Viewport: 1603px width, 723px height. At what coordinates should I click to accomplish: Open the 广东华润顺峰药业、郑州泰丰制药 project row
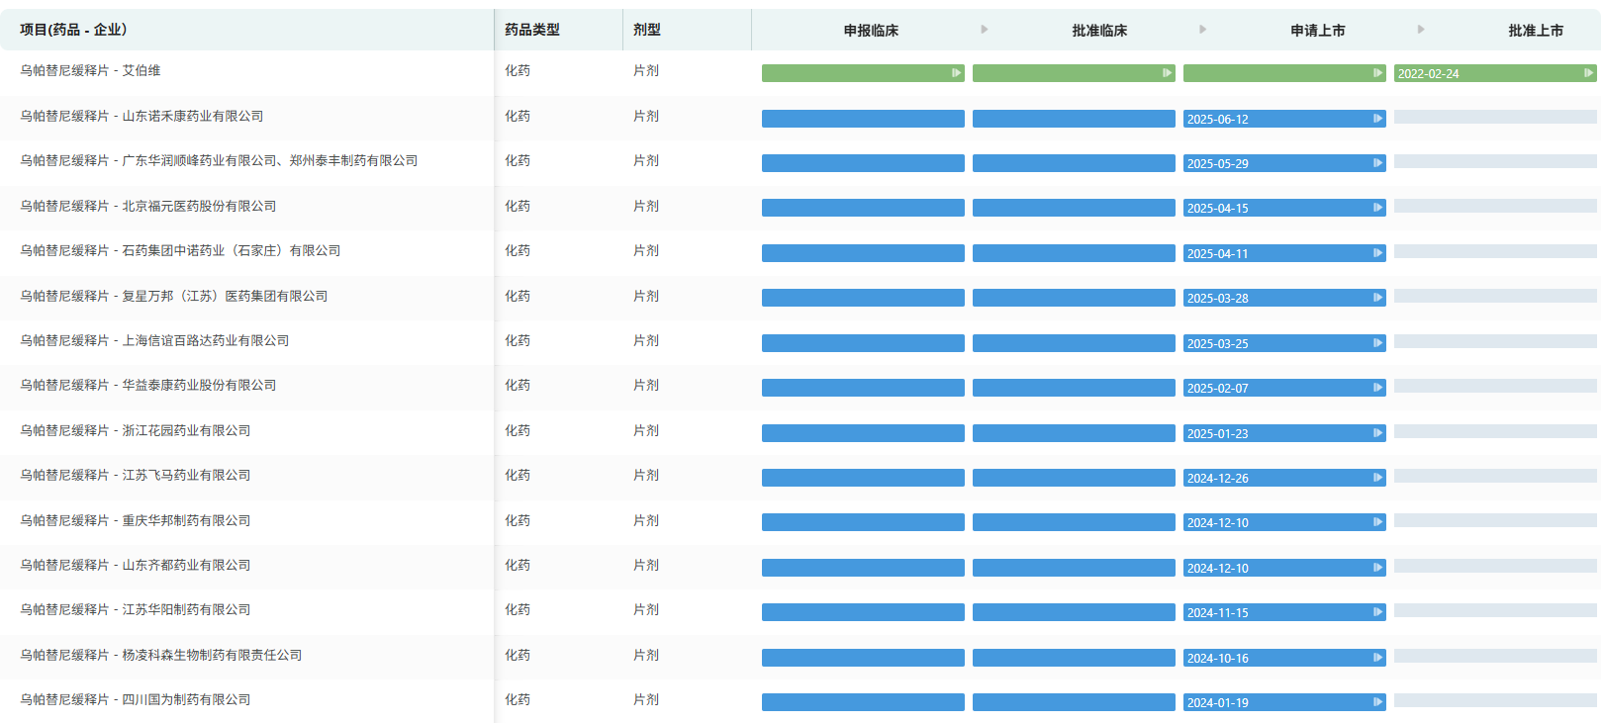(219, 160)
